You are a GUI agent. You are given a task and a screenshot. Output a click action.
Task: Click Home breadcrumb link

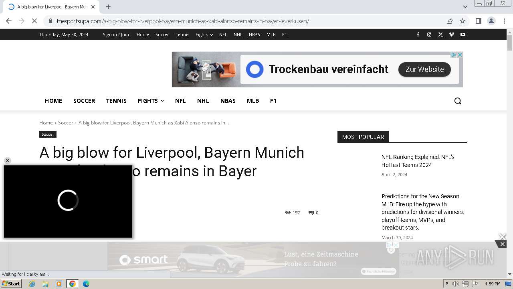point(46,122)
